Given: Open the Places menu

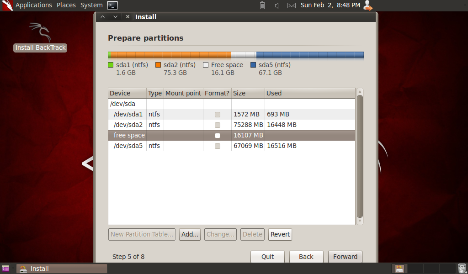Looking at the screenshot, I should pyautogui.click(x=66, y=5).
